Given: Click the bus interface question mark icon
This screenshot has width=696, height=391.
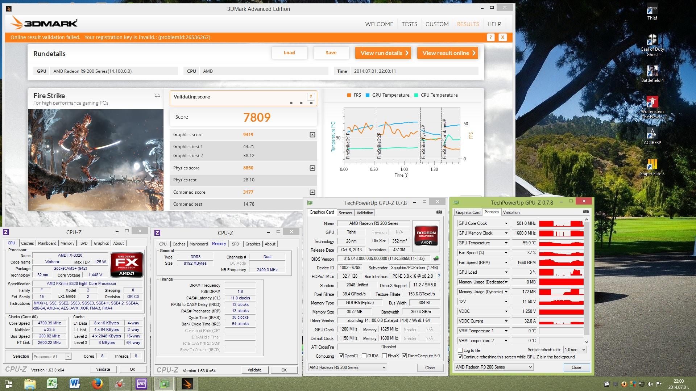Looking at the screenshot, I should (439, 276).
